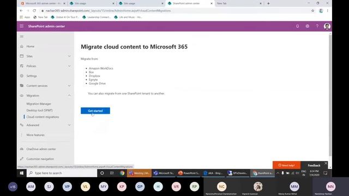Viewport: 349px width, 196px height.
Task: Open Chrome icon on taskbar
Action: pos(122,173)
